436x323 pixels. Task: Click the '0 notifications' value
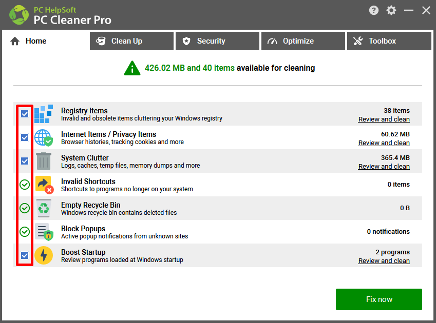point(388,231)
